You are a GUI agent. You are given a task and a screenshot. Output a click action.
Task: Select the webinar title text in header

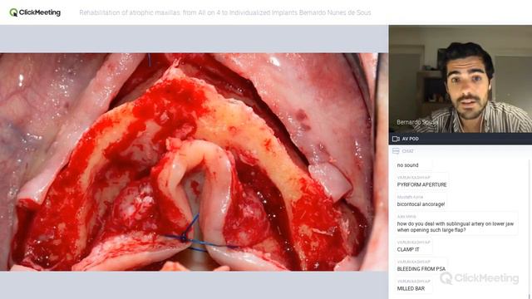225,12
